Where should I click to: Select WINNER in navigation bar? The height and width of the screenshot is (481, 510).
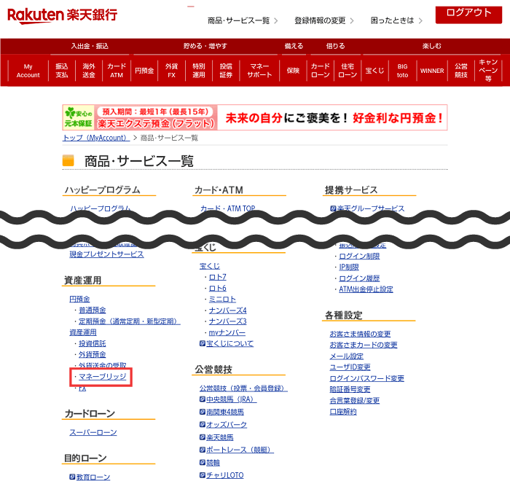click(432, 71)
